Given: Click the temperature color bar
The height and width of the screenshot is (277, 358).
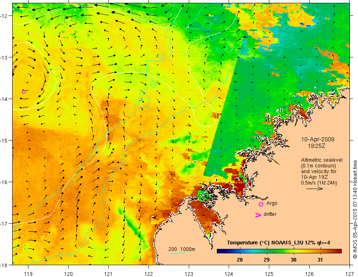Looking at the screenshot, I should click(279, 251).
